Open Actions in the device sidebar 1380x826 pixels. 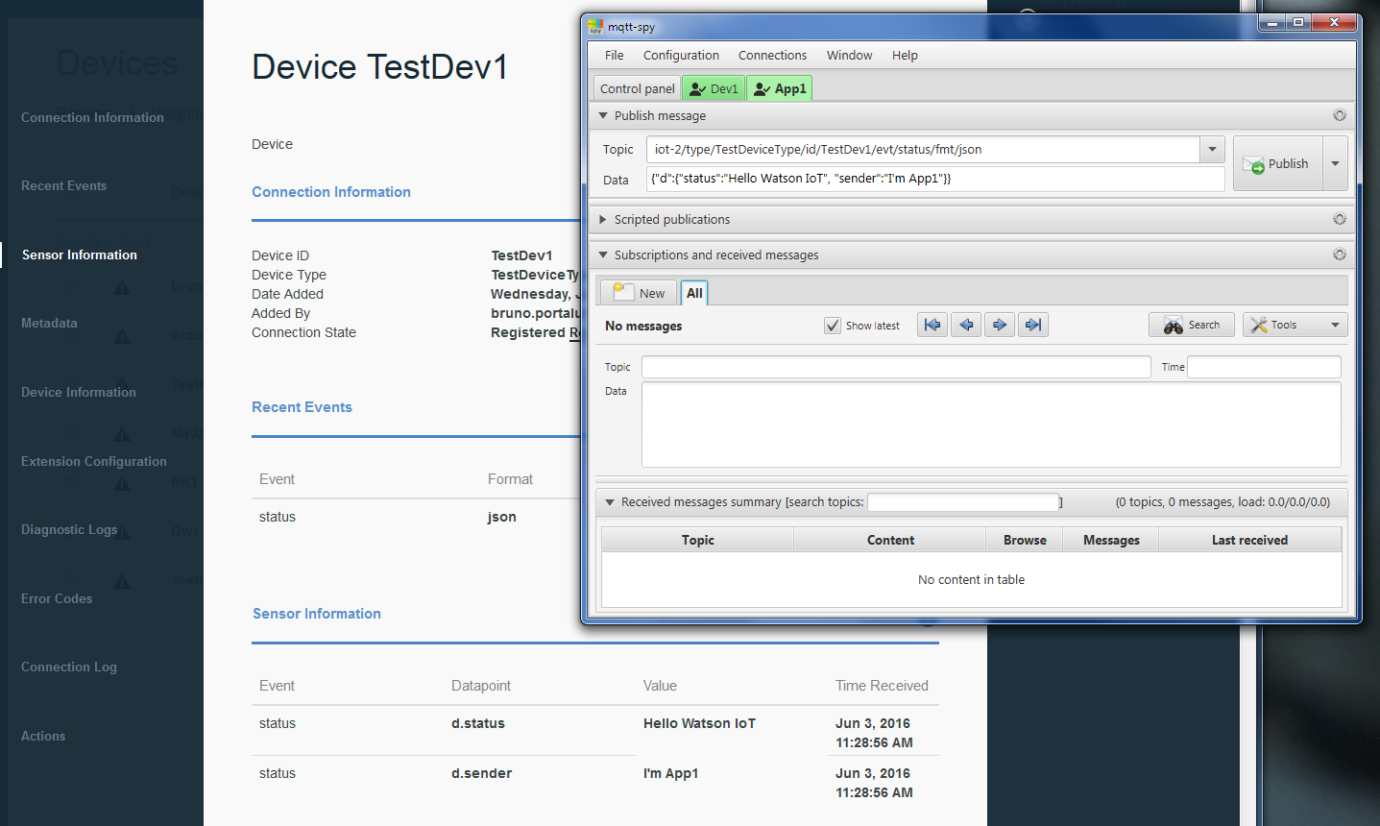coord(43,736)
